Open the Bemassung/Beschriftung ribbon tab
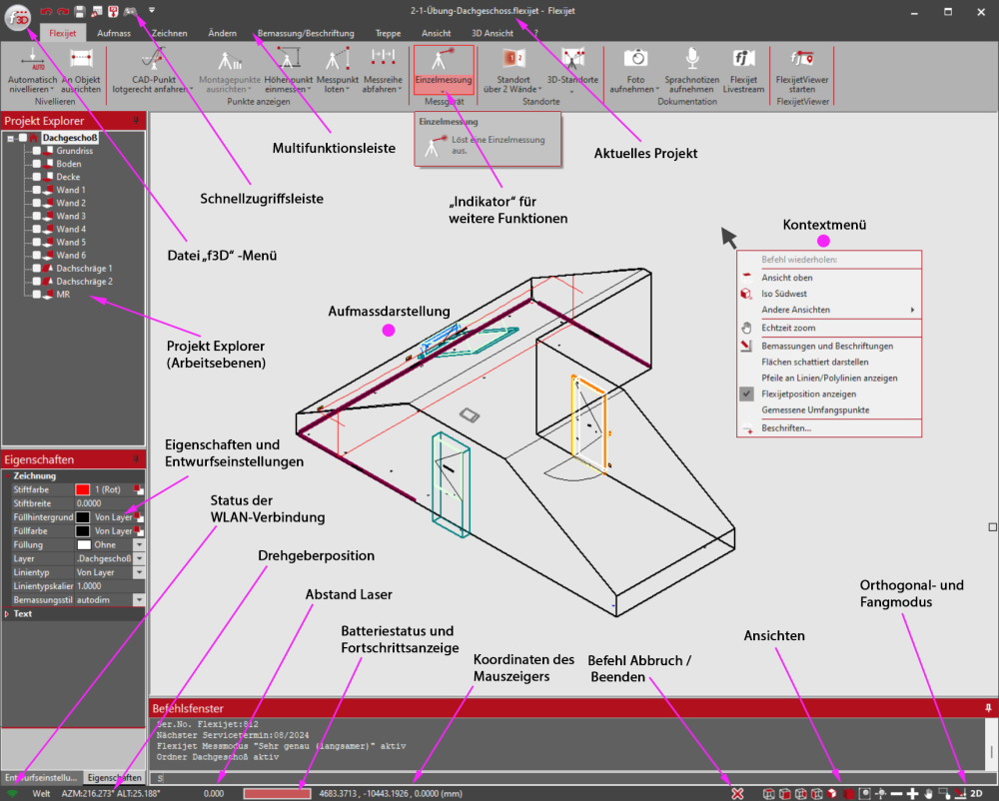Image resolution: width=999 pixels, height=801 pixels. click(x=306, y=33)
